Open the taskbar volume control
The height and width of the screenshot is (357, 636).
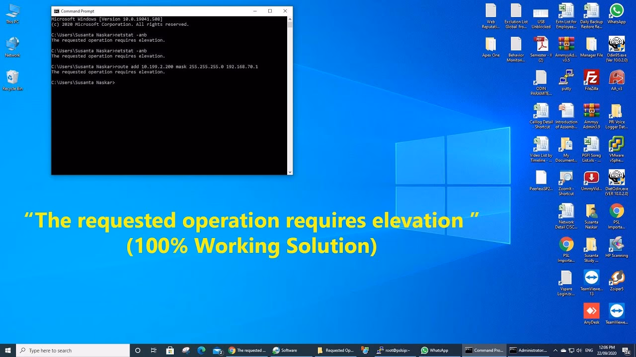(x=579, y=350)
